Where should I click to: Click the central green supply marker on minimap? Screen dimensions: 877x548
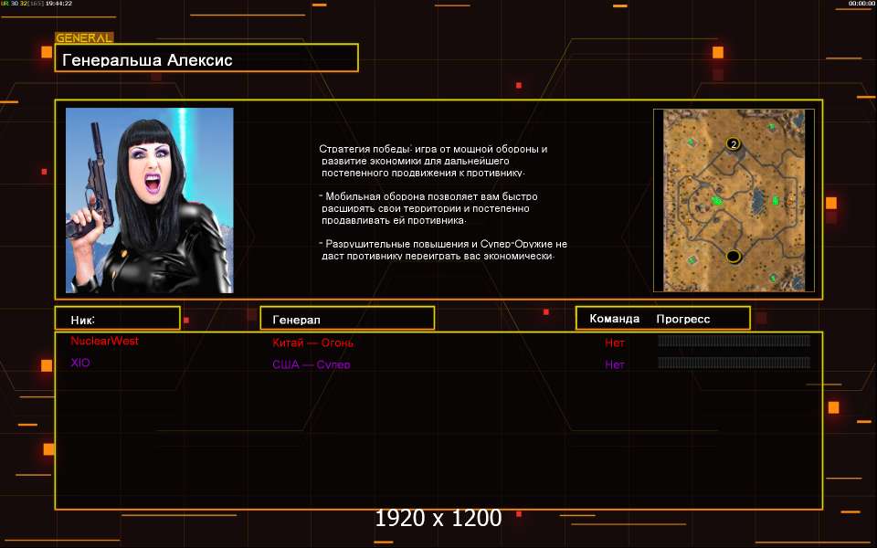717,200
